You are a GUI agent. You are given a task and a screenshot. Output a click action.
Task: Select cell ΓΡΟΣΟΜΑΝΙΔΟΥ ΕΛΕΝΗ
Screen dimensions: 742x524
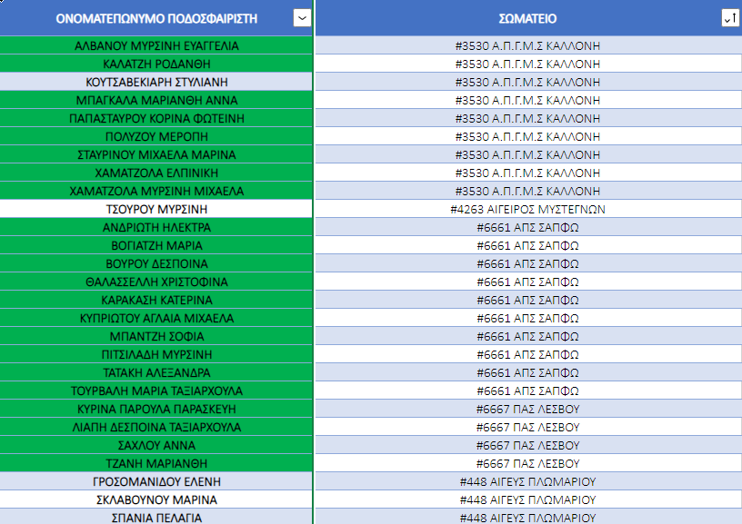pyautogui.click(x=156, y=482)
